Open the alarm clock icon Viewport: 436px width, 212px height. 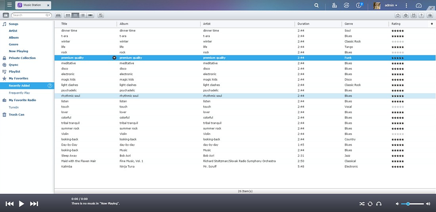click(414, 15)
